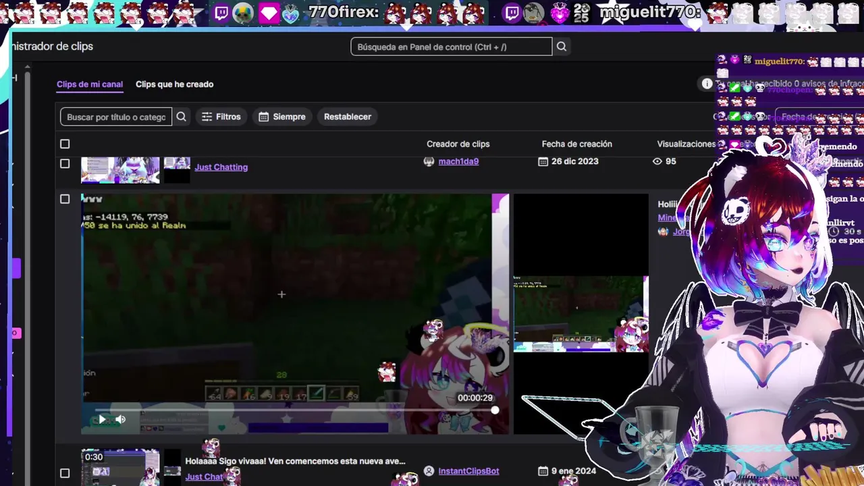Click the InstantClipsBot avatar icon

click(429, 471)
